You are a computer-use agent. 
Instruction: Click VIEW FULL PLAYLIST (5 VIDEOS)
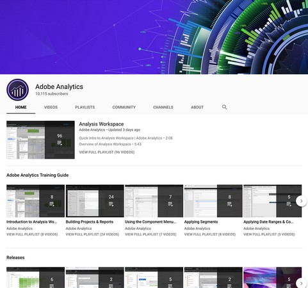[x=269, y=234]
